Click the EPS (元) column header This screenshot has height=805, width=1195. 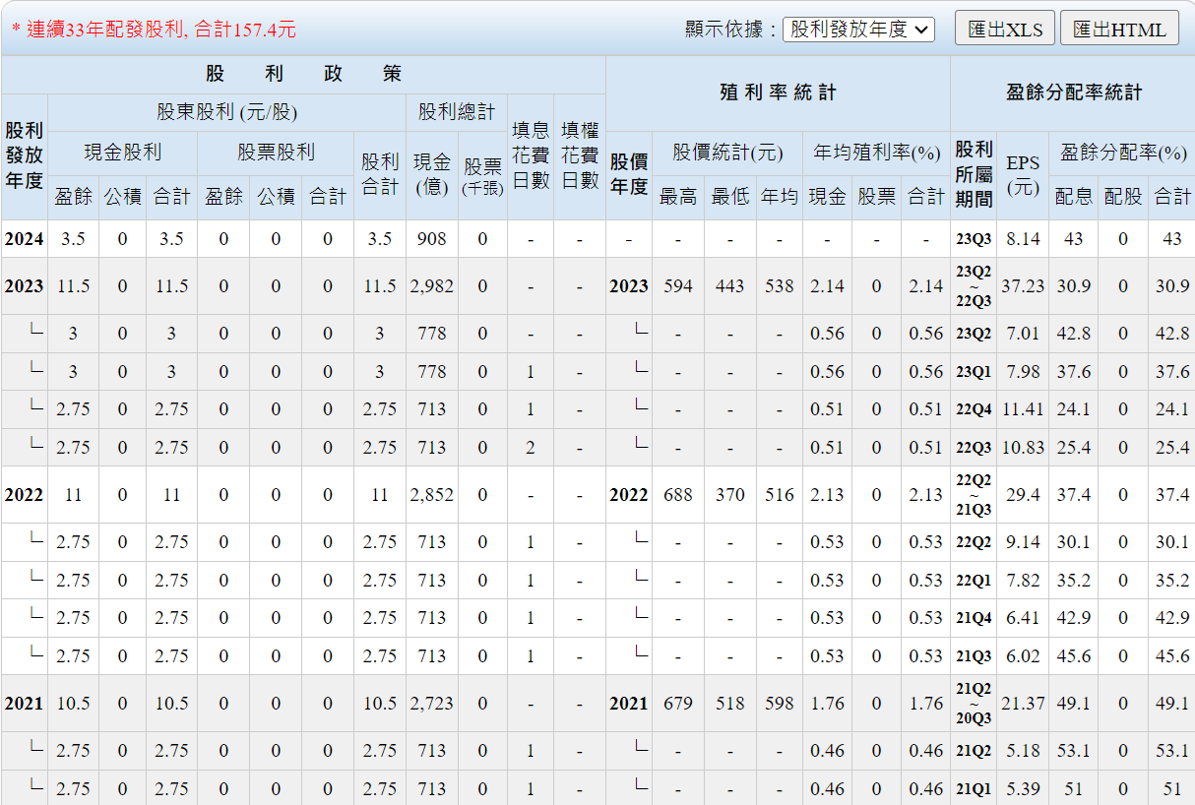[1023, 174]
